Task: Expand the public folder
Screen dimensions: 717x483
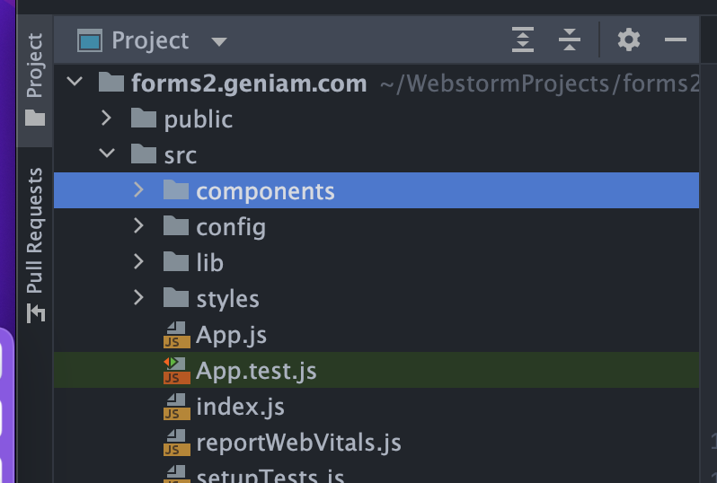Action: pos(107,119)
